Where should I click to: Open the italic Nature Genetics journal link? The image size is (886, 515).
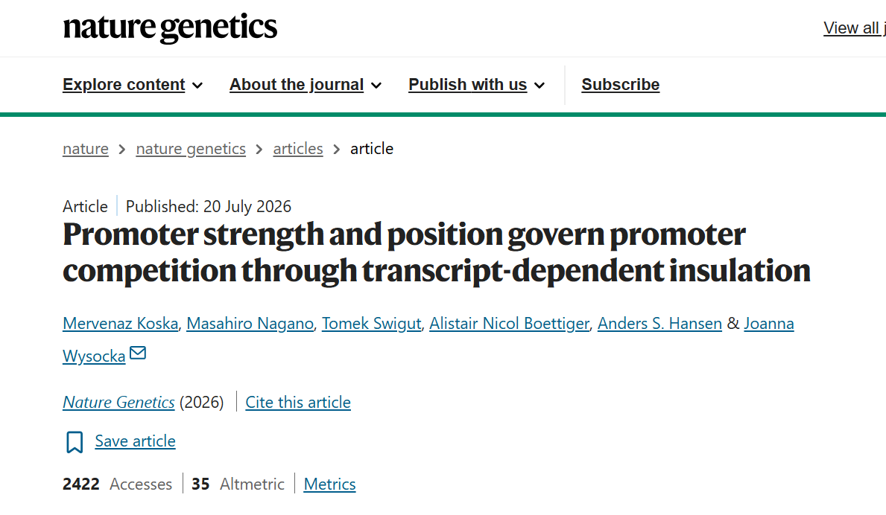118,402
